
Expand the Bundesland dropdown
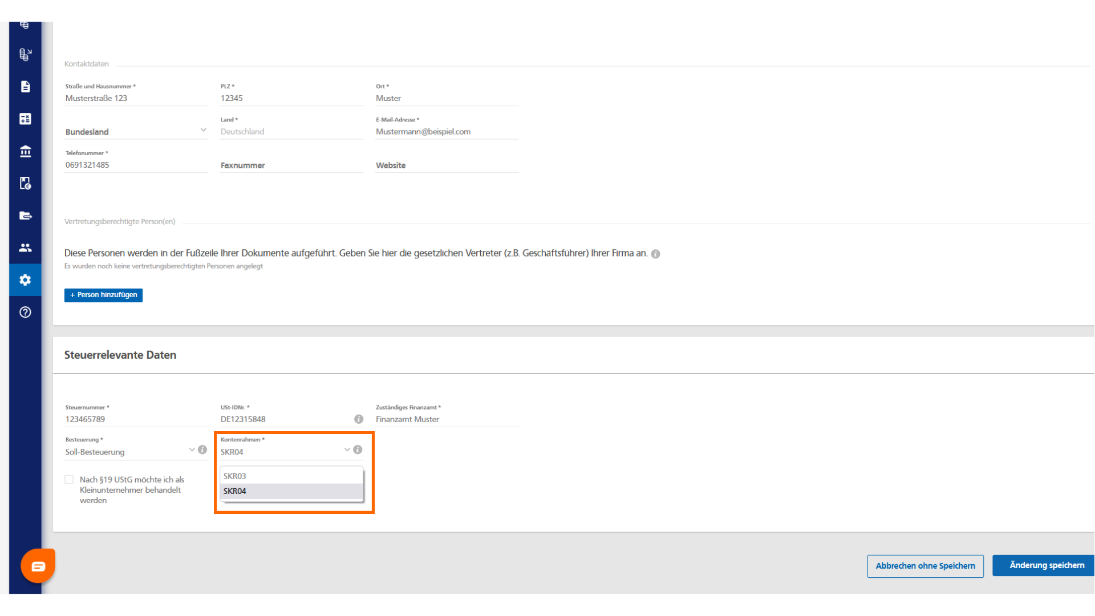(136, 132)
